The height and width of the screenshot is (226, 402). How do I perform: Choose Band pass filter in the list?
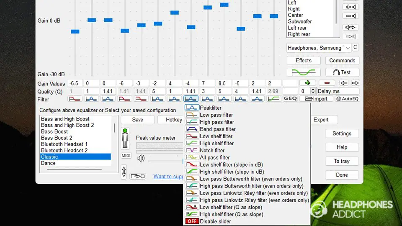217,129
